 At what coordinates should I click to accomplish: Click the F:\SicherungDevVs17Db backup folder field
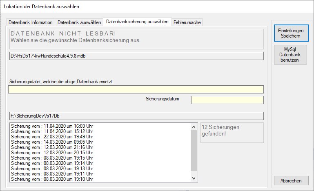[136, 116]
